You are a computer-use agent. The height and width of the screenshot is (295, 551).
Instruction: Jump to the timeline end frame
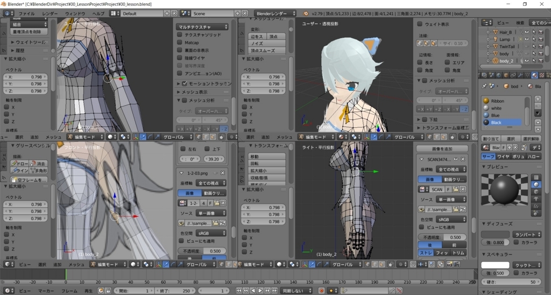[275, 291]
